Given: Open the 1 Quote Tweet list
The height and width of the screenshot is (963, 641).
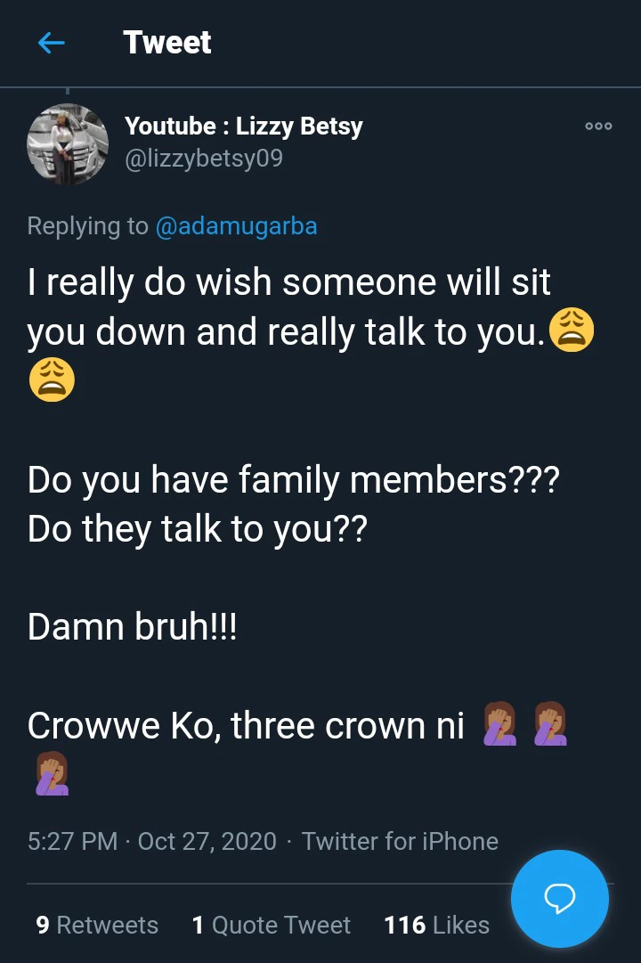Looking at the screenshot, I should 272,925.
